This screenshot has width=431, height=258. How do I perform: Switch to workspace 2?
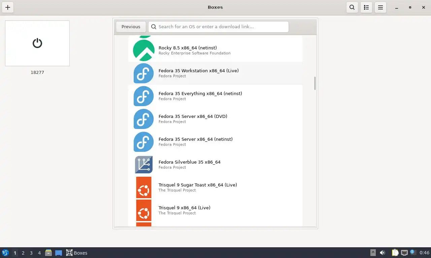(x=23, y=253)
